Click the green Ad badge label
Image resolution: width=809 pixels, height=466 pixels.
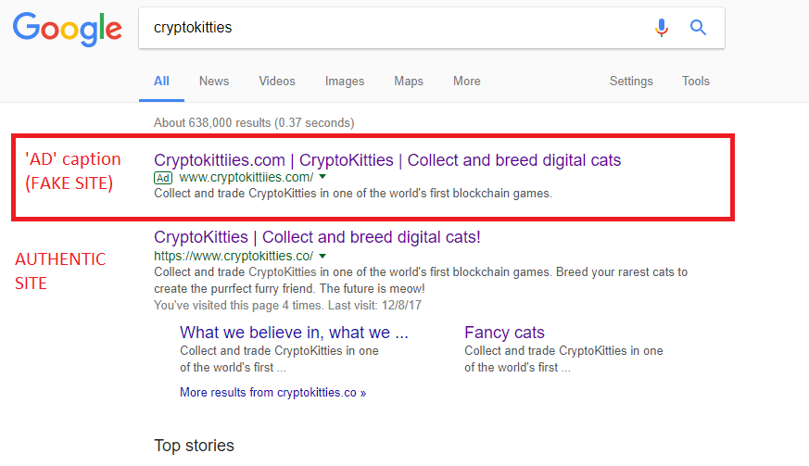pos(163,177)
